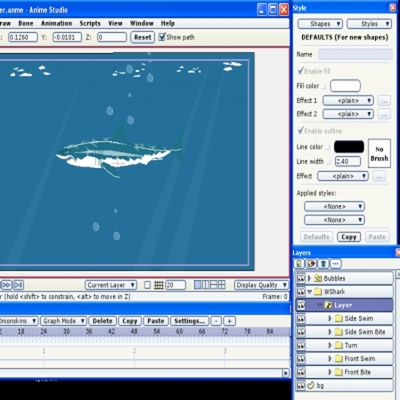The image size is (400, 400).
Task: Click the black Line color swatch
Action: coord(349,147)
